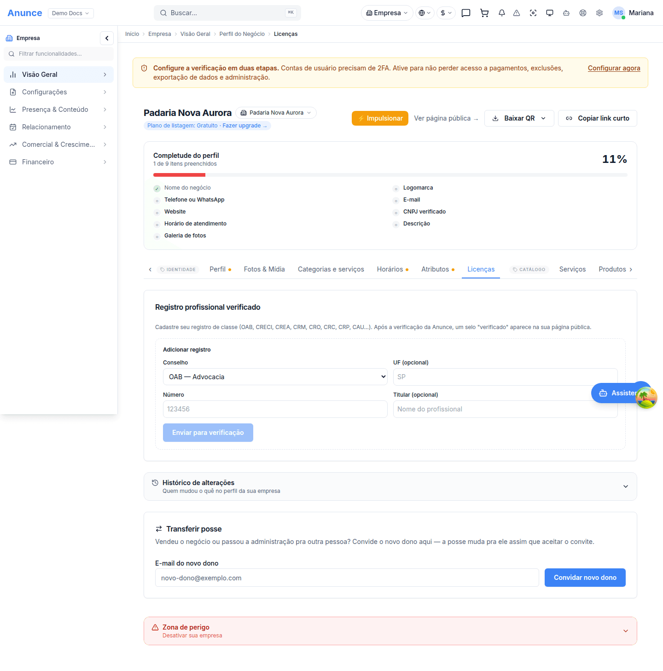Image resolution: width=663 pixels, height=671 pixels.
Task: Click the Impulsionar button
Action: pos(380,118)
